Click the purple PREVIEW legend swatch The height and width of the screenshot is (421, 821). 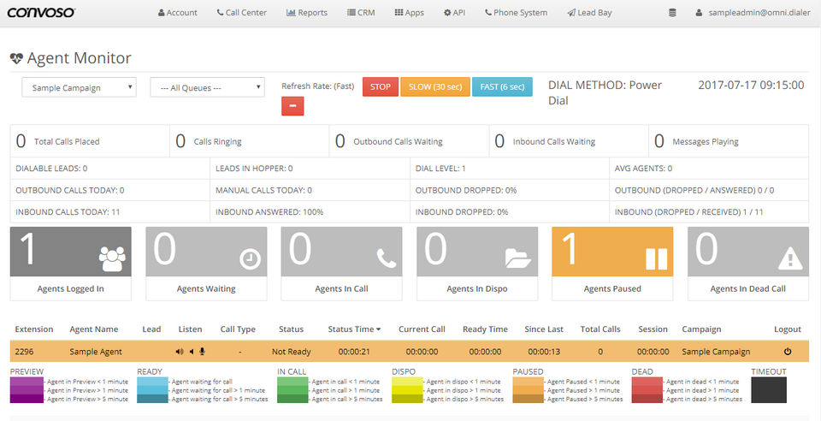pos(27,390)
